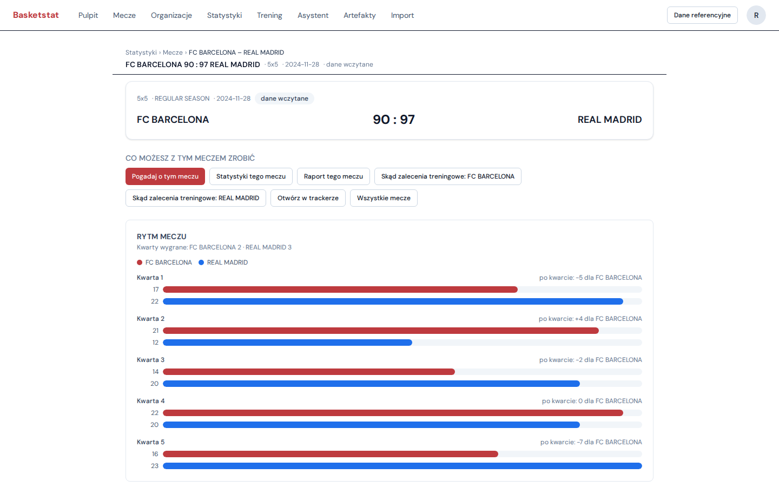
Task: Click the red Kwarta 4 bar for 22 points
Action: click(x=393, y=413)
